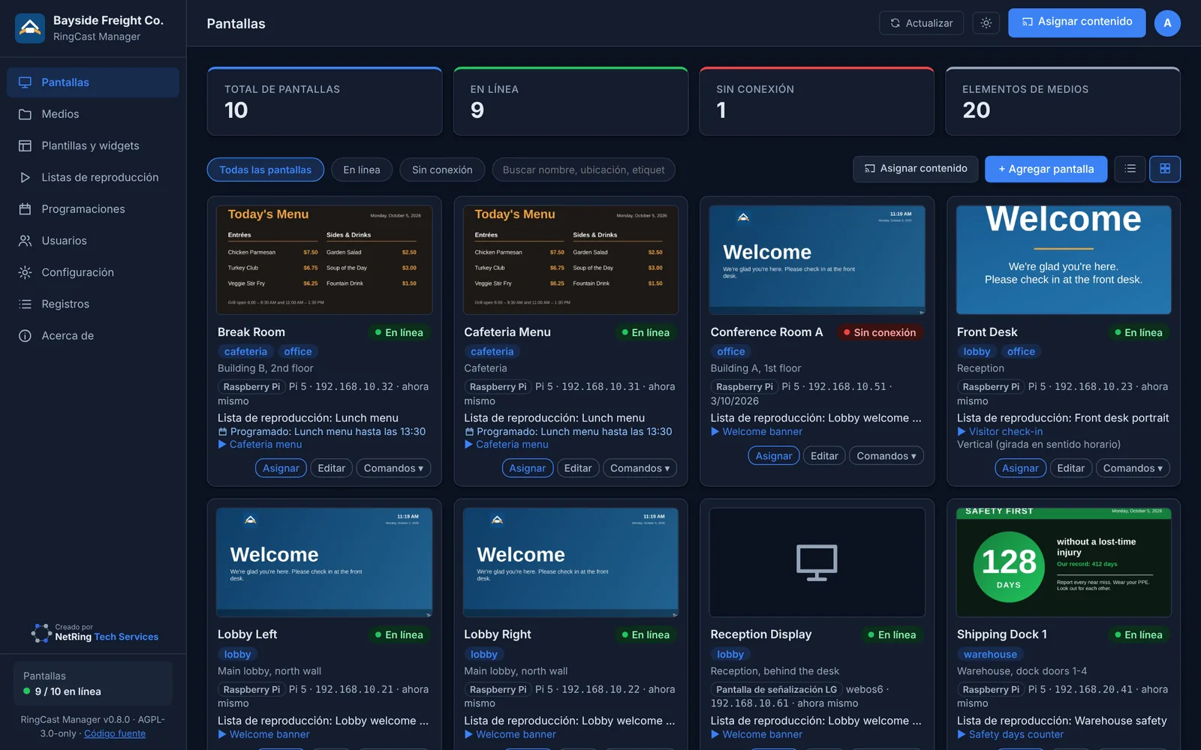Open Medios in the sidebar

pos(93,114)
